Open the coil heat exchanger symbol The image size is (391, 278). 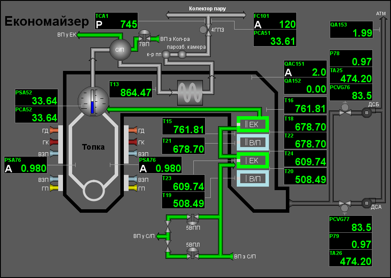click(x=190, y=92)
